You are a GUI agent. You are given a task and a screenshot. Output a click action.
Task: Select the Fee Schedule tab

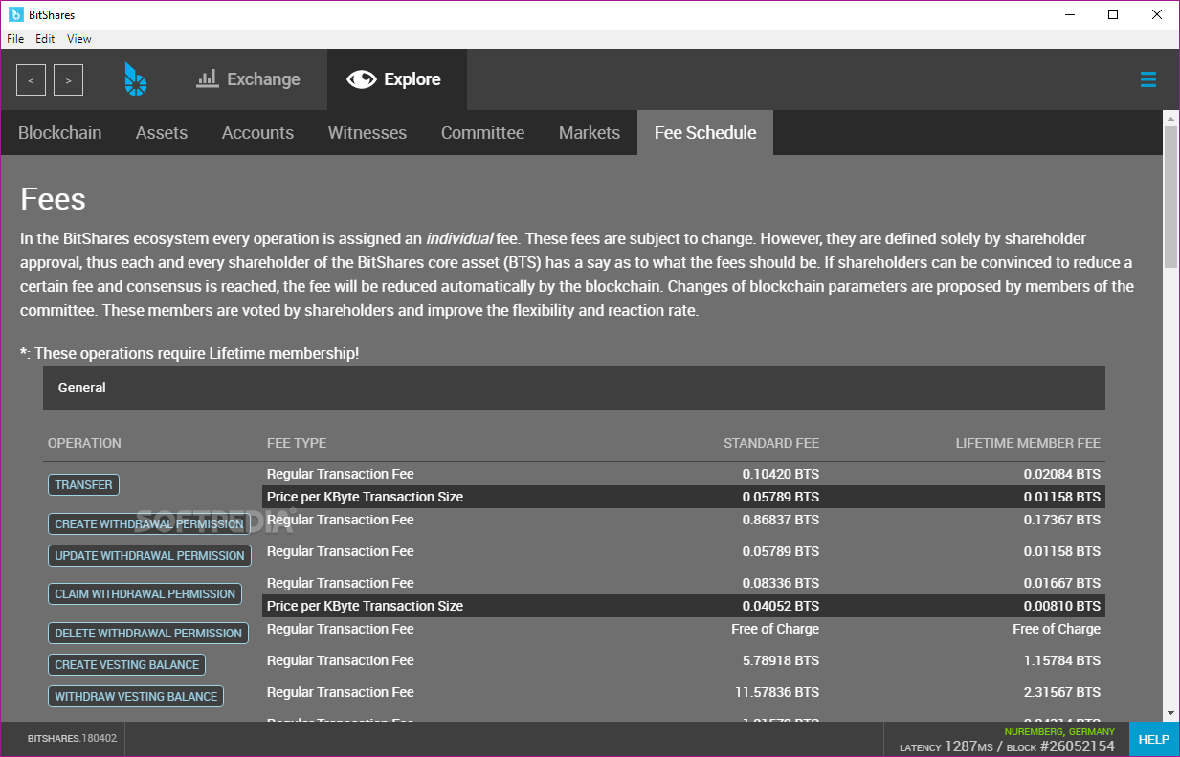point(705,133)
